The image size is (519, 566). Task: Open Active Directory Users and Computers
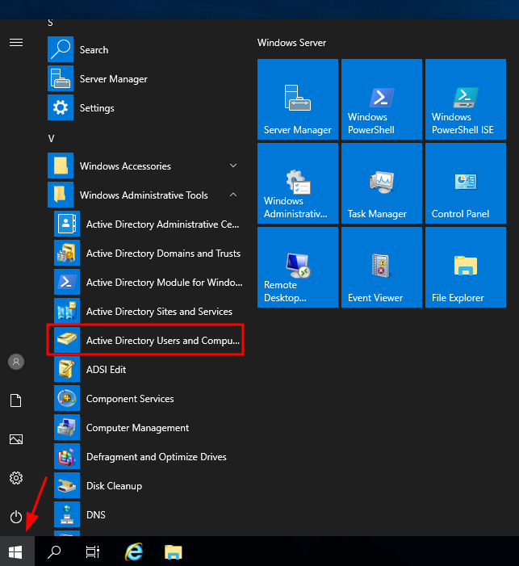(148, 340)
